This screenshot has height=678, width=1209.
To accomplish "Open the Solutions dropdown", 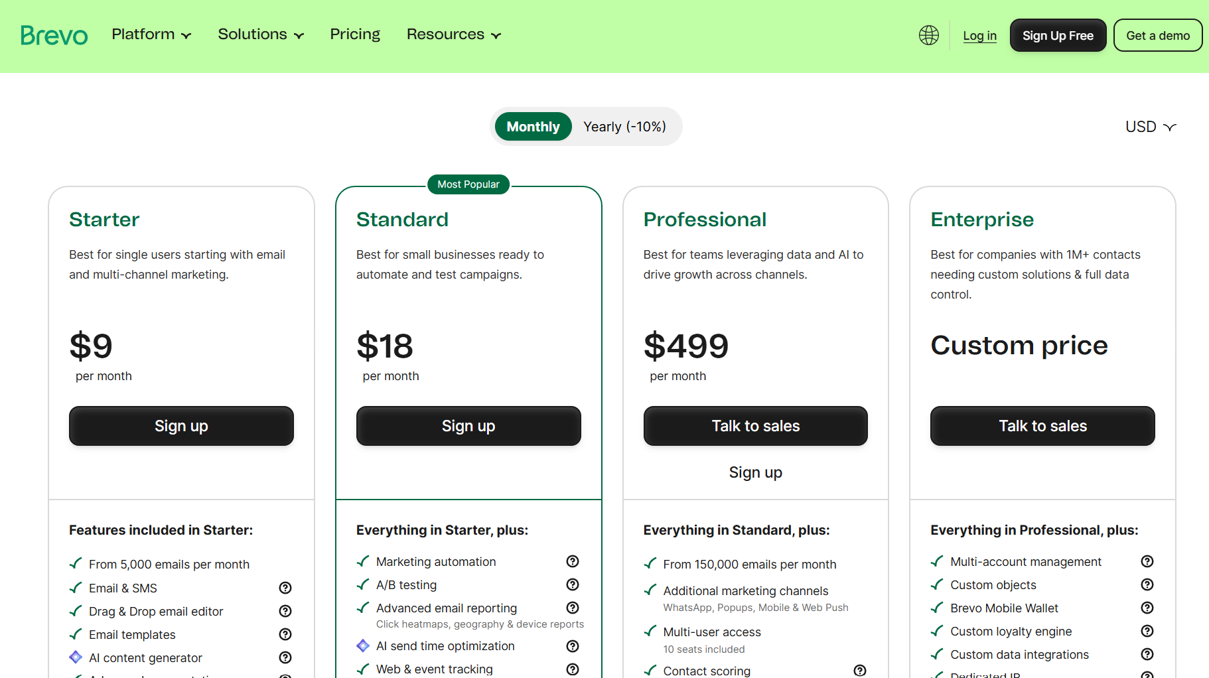I will tap(261, 34).
